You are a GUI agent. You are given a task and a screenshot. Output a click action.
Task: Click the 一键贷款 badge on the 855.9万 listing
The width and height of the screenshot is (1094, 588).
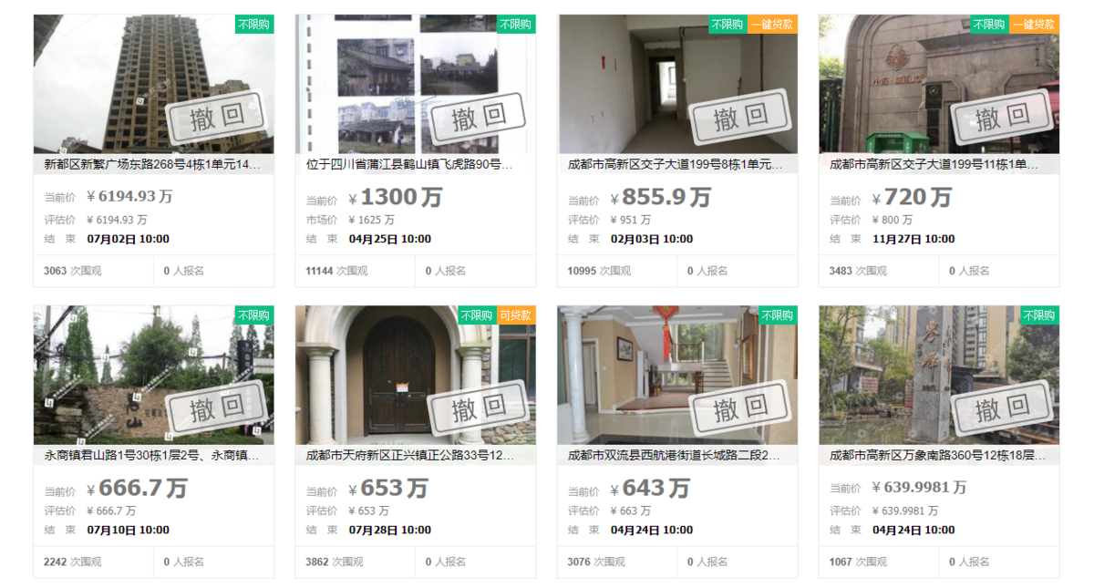pos(773,25)
